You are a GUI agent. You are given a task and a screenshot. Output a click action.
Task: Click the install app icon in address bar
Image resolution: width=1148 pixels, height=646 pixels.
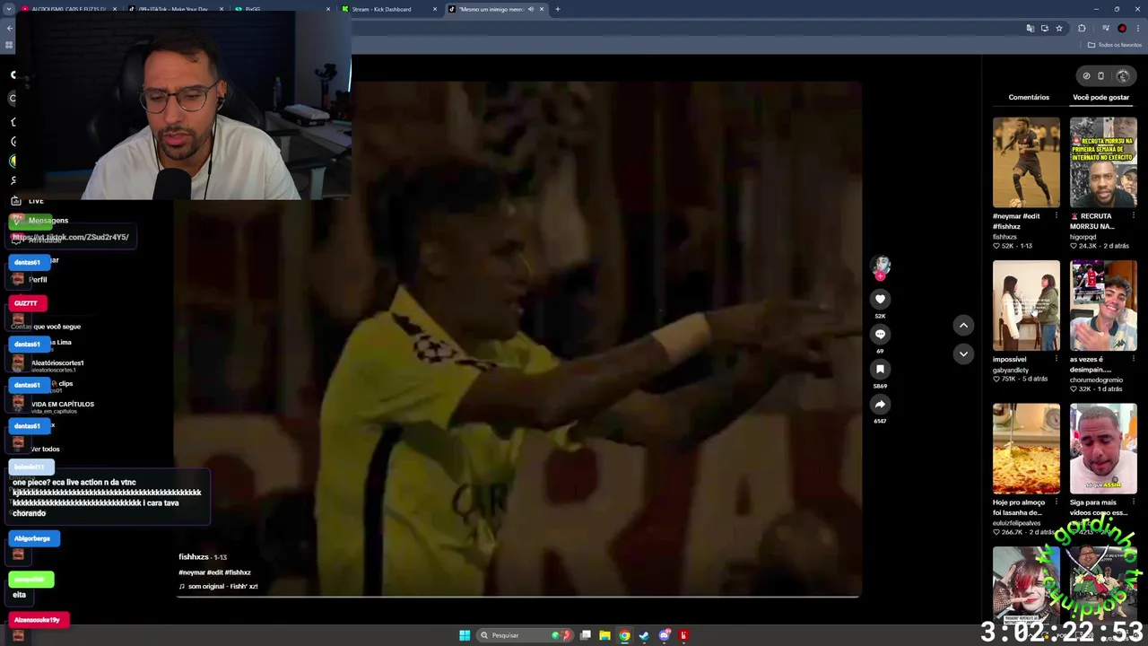click(1044, 28)
